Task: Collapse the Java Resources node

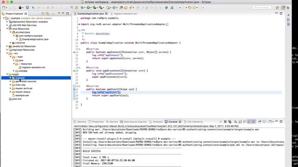Action: [7, 29]
